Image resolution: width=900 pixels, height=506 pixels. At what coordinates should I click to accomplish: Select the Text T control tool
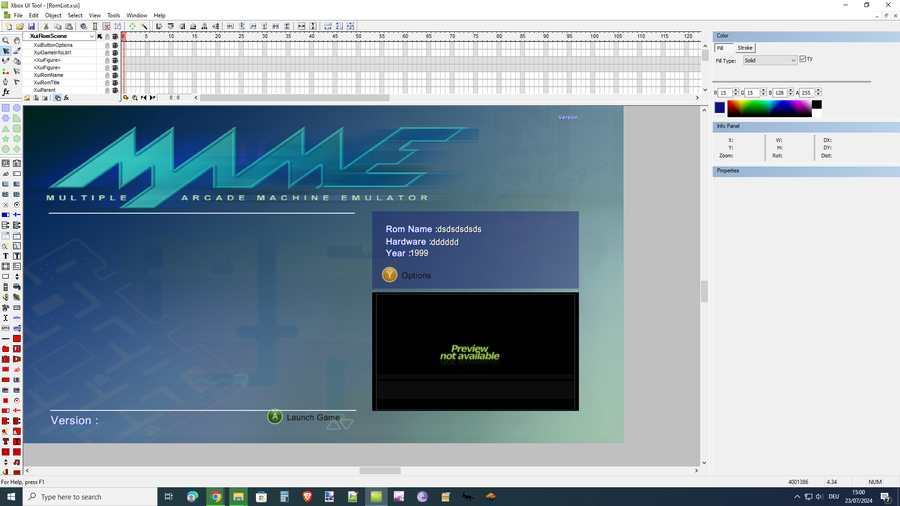pos(6,256)
